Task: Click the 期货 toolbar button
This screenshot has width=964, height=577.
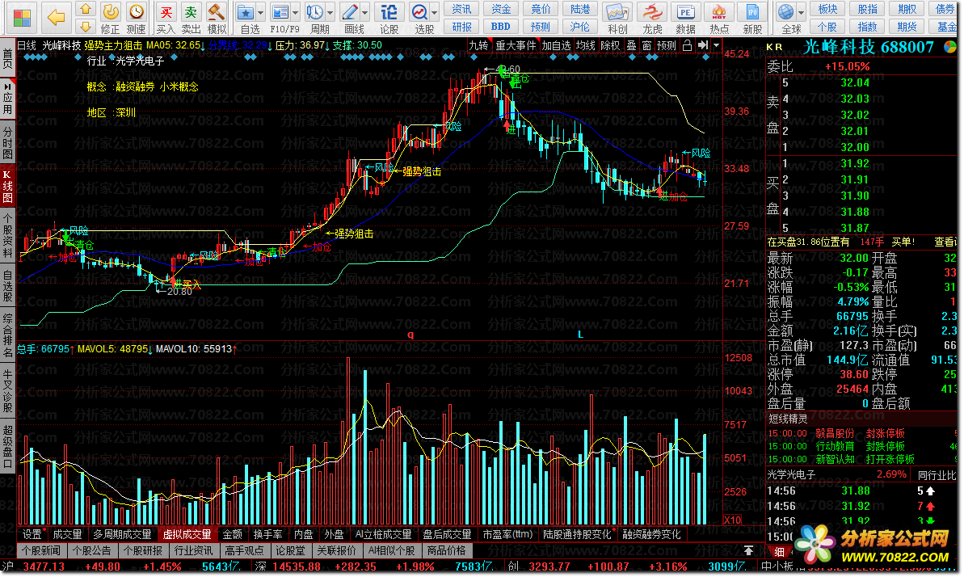Action: [907, 27]
